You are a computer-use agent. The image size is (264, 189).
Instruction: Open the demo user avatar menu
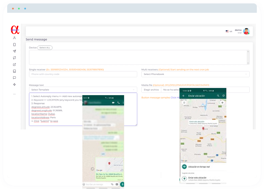[247, 31]
